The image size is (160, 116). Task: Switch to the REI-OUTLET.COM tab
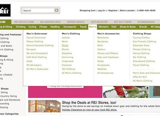pyautogui.click(x=24, y=22)
